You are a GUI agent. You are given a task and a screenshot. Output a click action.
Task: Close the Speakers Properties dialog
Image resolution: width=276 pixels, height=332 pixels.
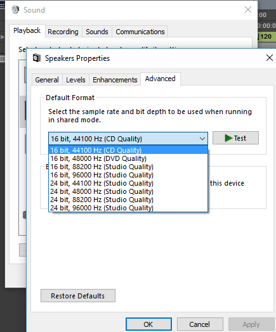click(x=270, y=58)
